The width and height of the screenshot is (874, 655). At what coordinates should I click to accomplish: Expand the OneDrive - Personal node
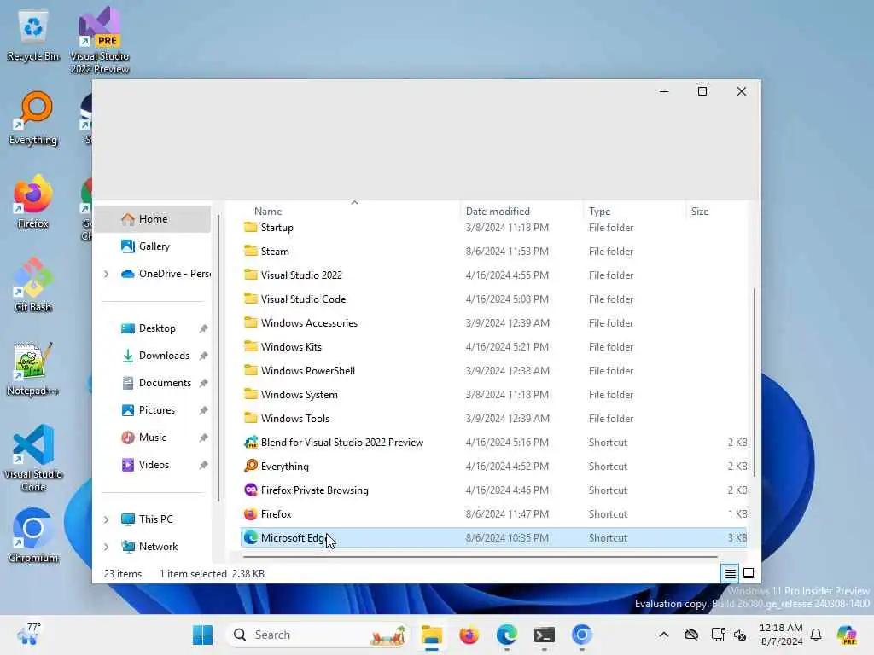(x=106, y=274)
